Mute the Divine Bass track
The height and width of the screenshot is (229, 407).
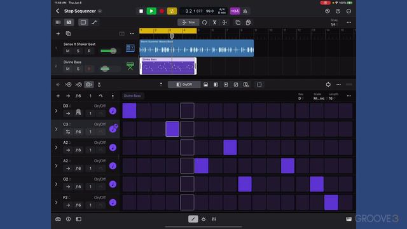tap(68, 69)
